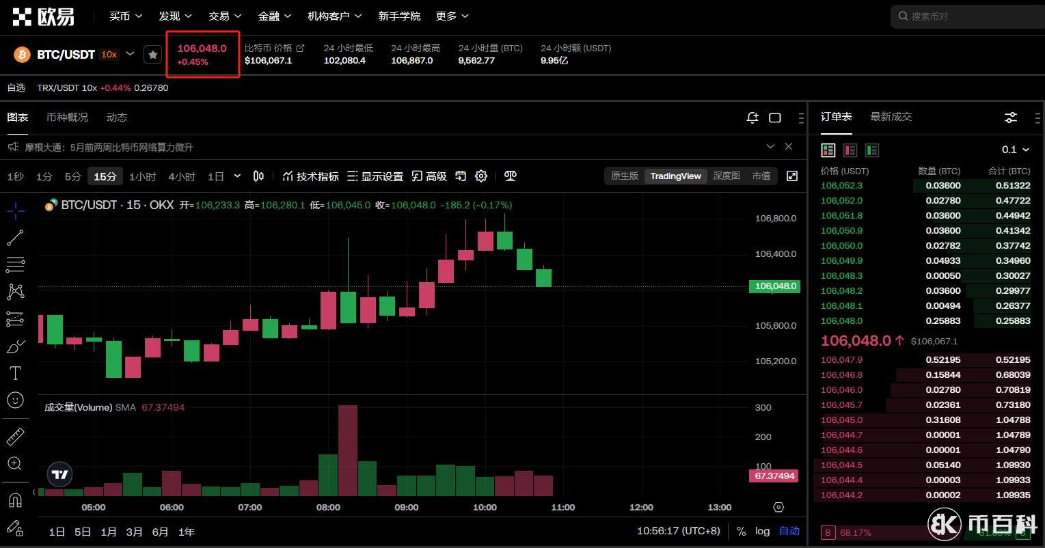Image resolution: width=1045 pixels, height=548 pixels.
Task: Click the OKX 欧易 logo
Action: (43, 16)
